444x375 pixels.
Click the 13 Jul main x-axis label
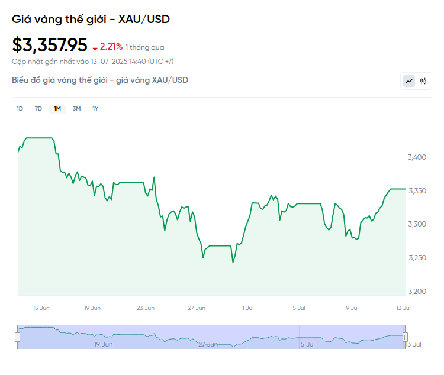403,308
